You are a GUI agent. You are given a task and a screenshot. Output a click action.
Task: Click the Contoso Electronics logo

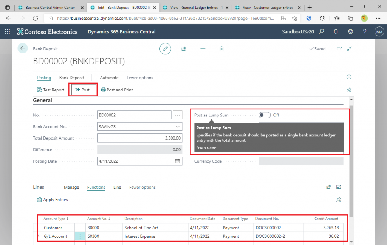(x=47, y=32)
